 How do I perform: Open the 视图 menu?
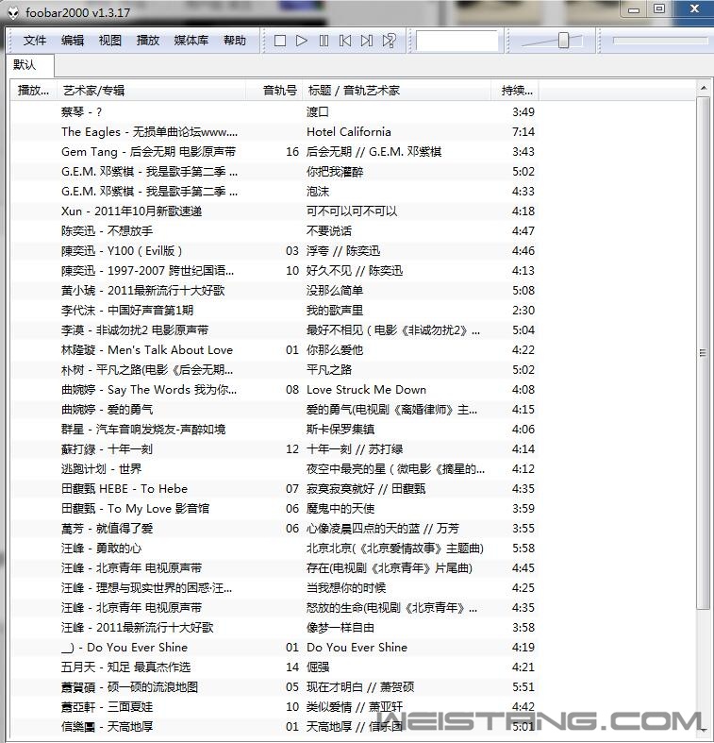click(109, 41)
